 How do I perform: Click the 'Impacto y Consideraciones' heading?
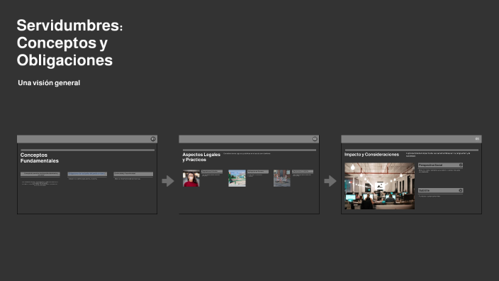(371, 155)
